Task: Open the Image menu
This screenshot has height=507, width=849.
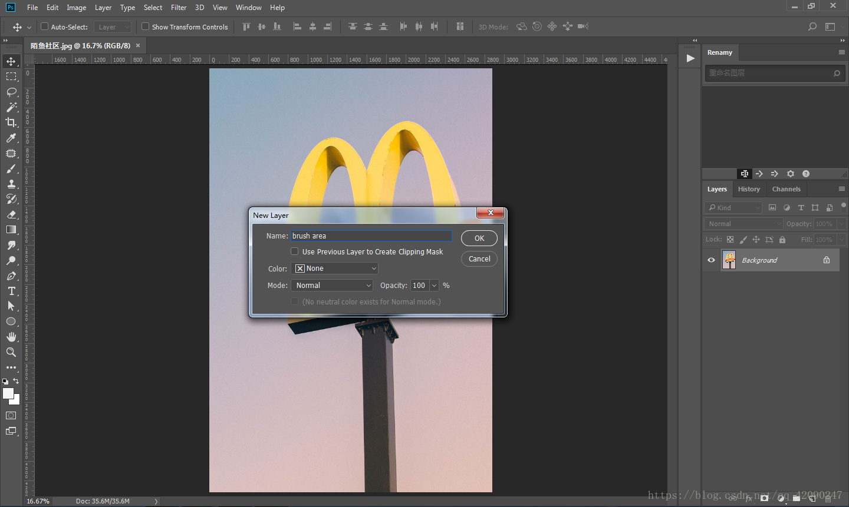Action: tap(76, 8)
